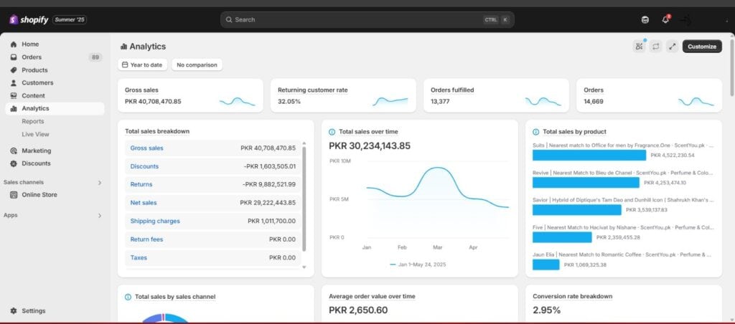Viewport: 735px width, 324px height.
Task: Click the Suits product blue sales bar
Action: tap(589, 155)
